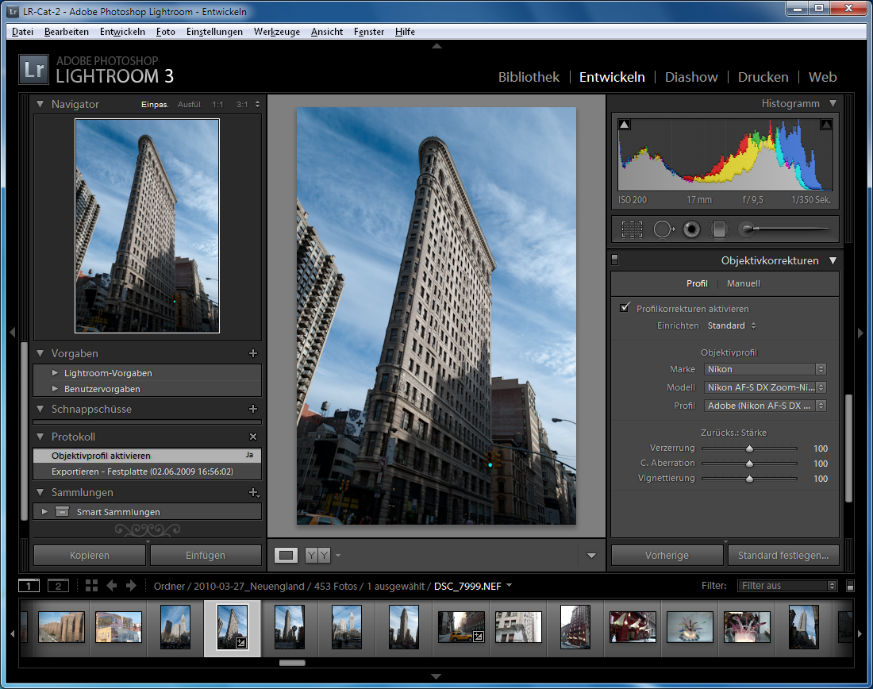
Task: Clear Protokoll history with X icon
Action: (x=253, y=437)
